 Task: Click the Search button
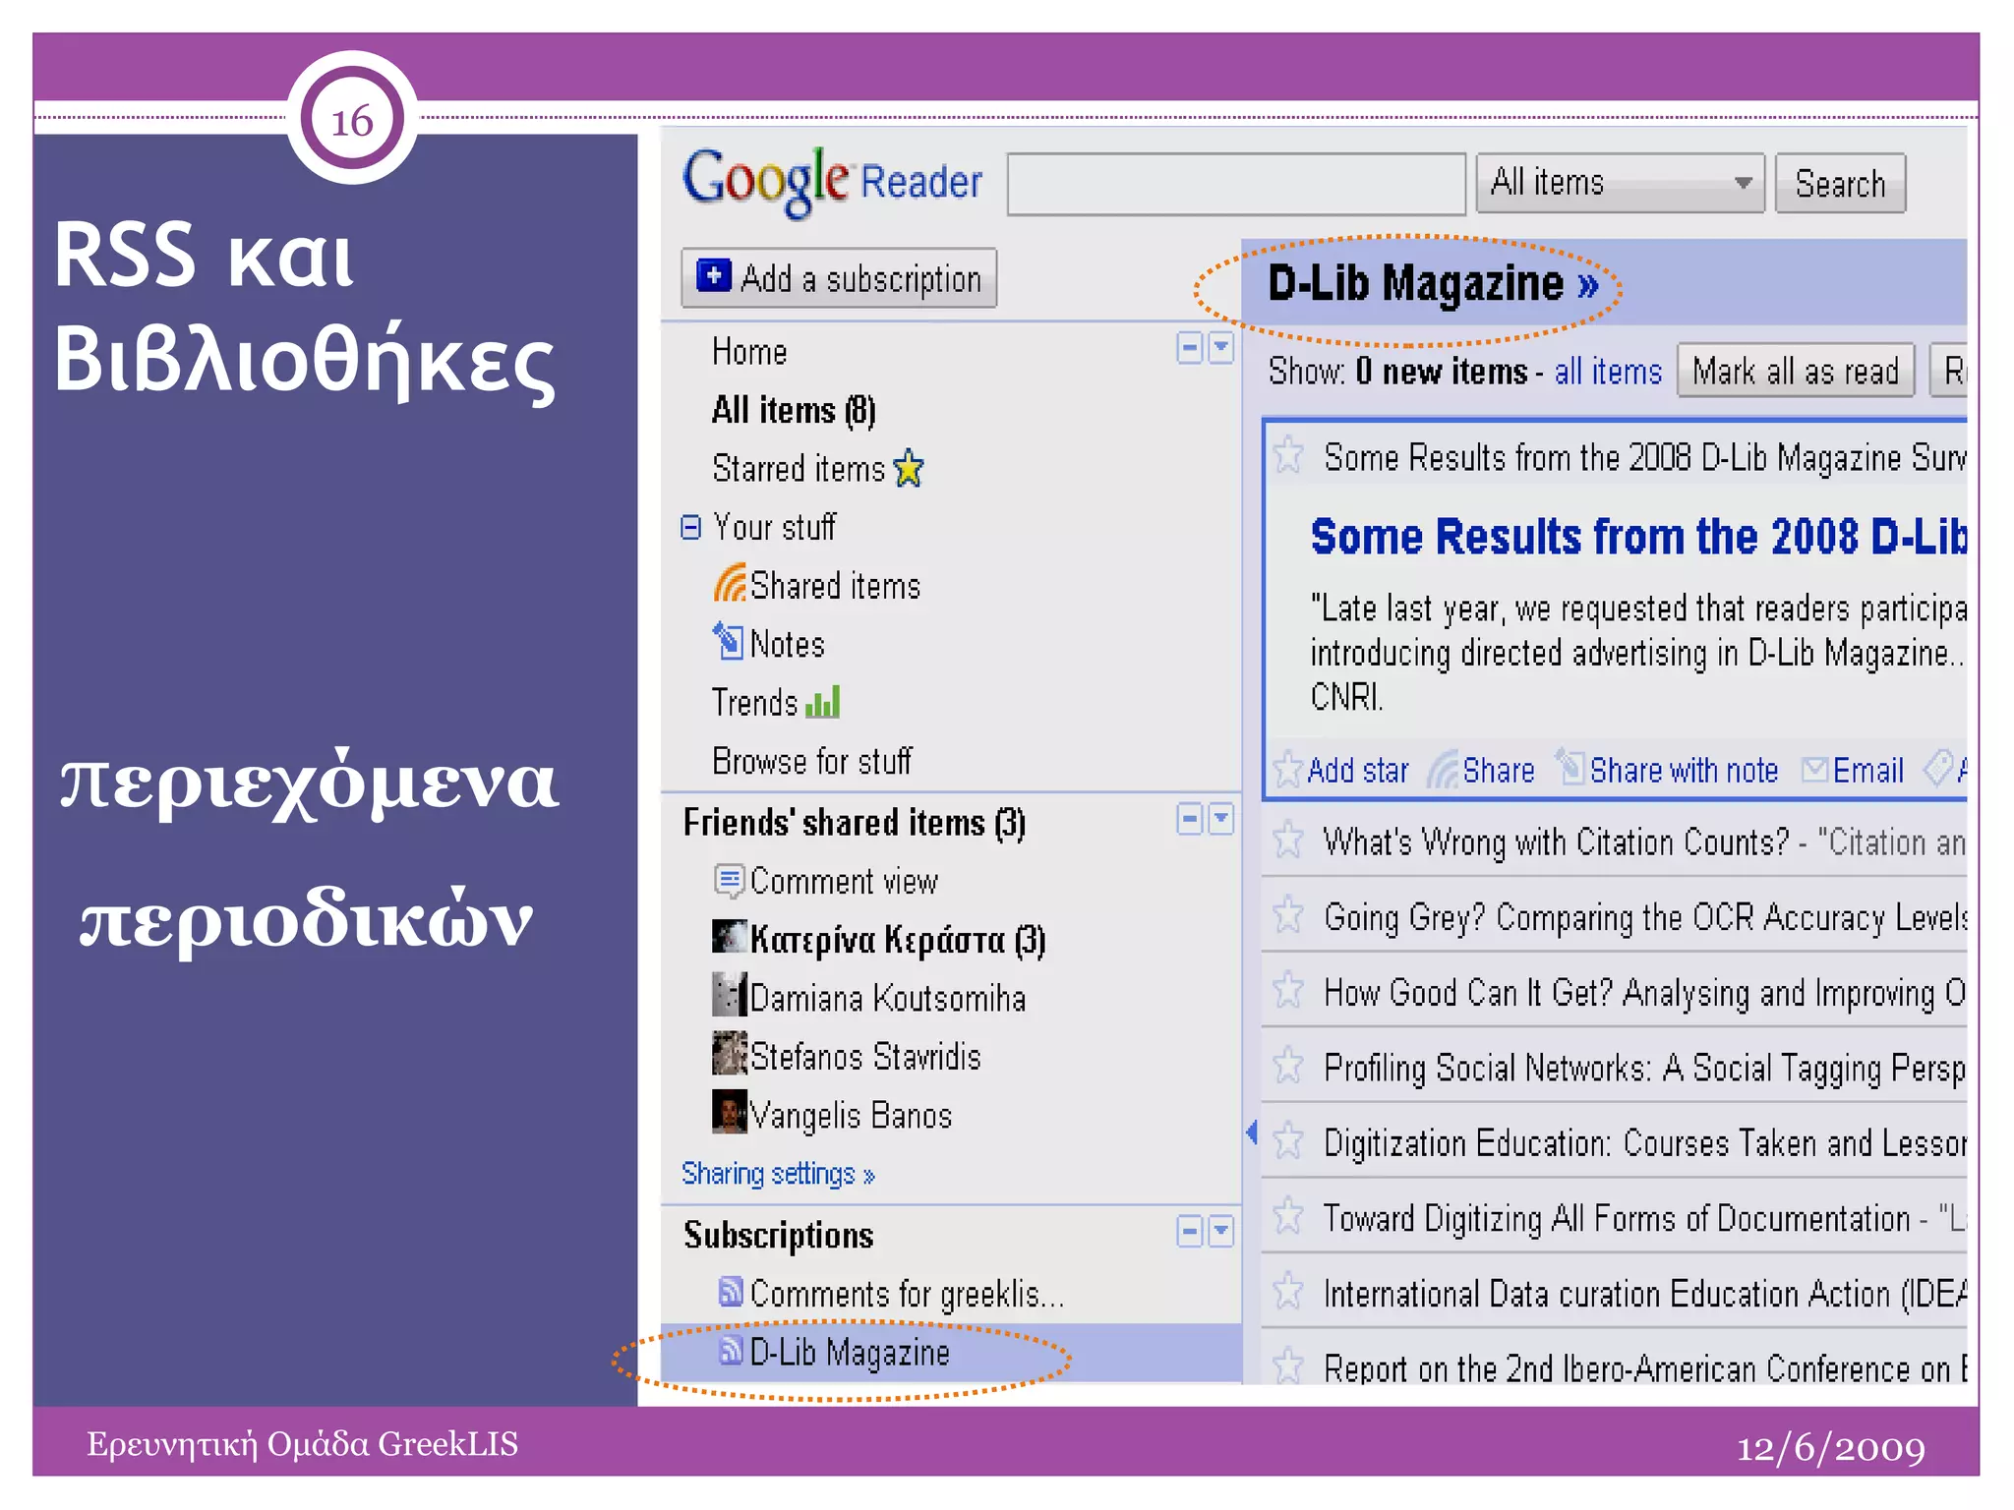[x=1840, y=183]
